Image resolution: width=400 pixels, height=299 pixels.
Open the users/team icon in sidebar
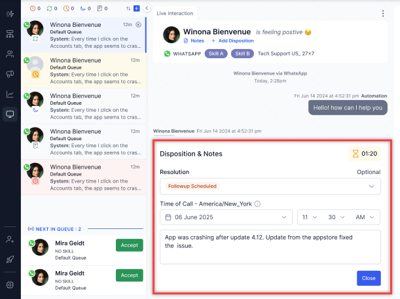(10, 54)
